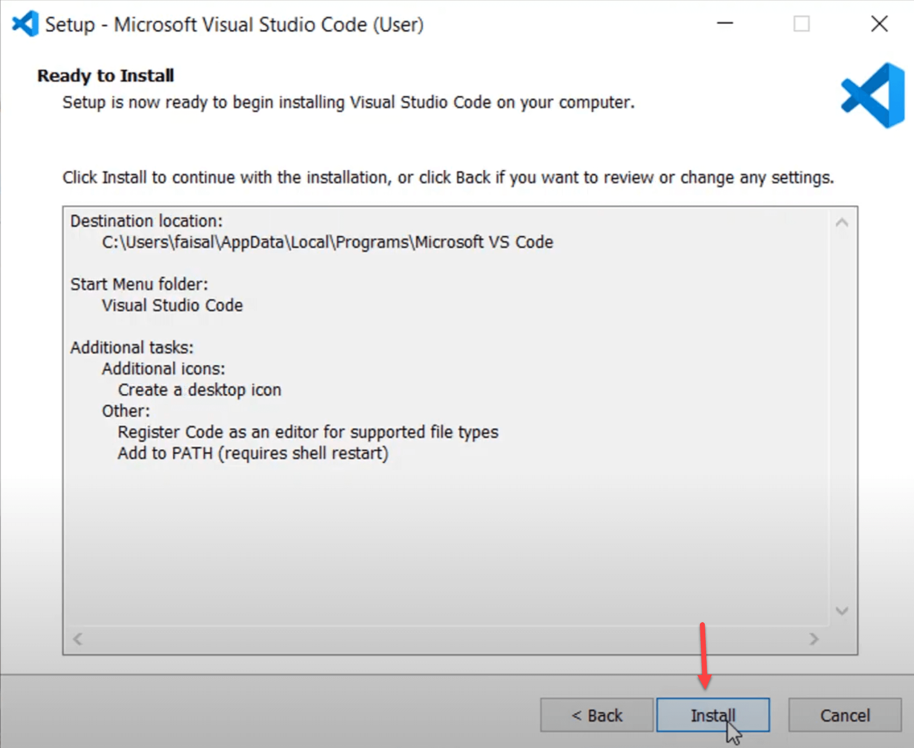914x748 pixels.
Task: Click the disabled maximize button
Action: click(x=801, y=23)
